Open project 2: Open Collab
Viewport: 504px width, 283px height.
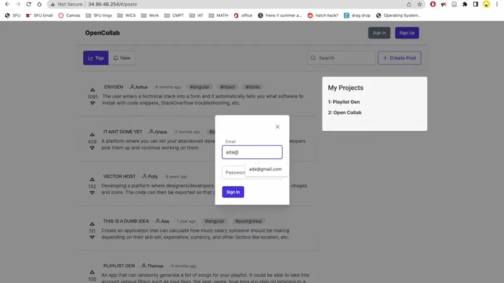pos(345,113)
